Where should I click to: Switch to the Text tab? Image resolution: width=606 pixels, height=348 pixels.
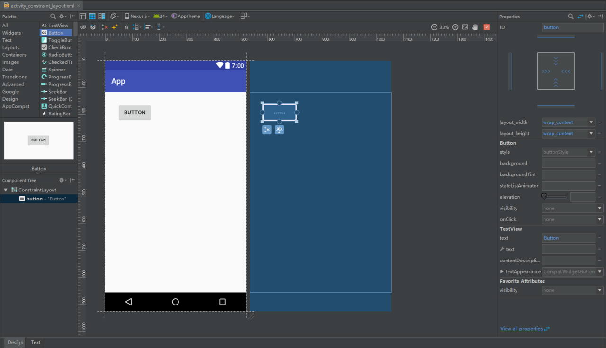pyautogui.click(x=36, y=342)
